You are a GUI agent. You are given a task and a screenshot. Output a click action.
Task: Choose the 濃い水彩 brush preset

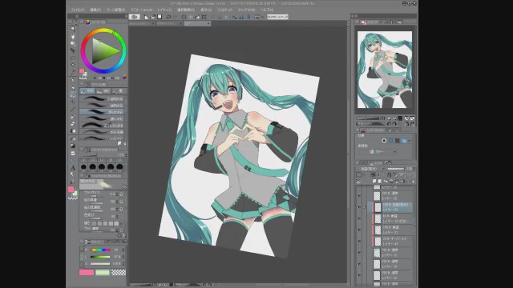pos(102,119)
